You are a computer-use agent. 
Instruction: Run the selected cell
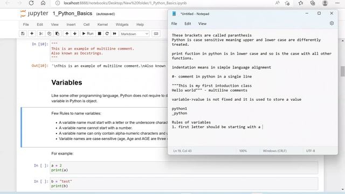pos(88,33)
